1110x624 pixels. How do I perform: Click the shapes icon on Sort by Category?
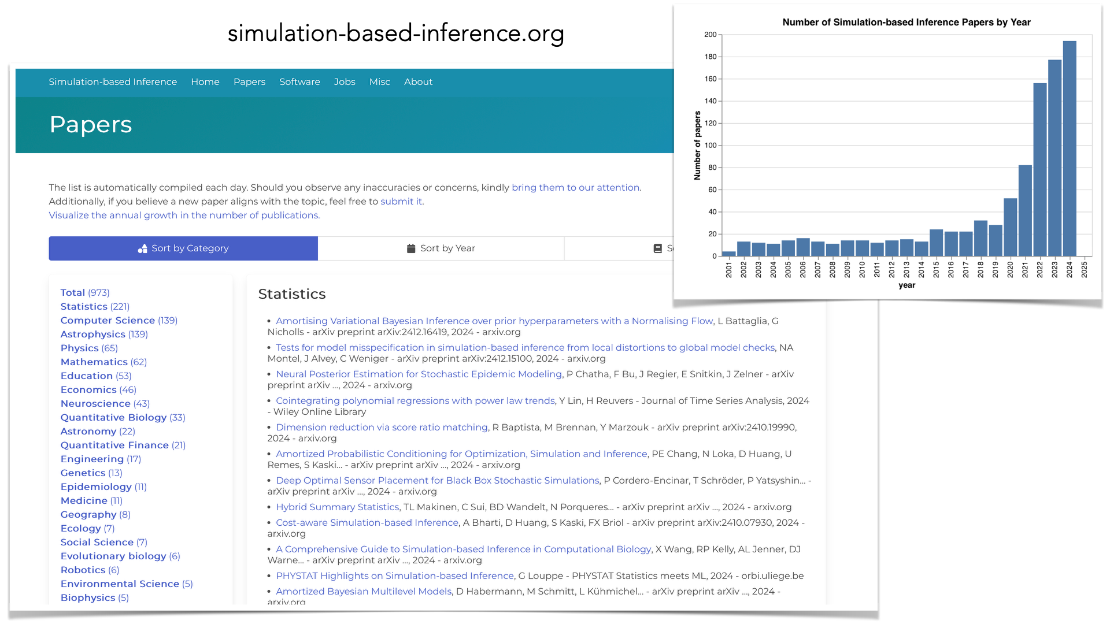(142, 248)
